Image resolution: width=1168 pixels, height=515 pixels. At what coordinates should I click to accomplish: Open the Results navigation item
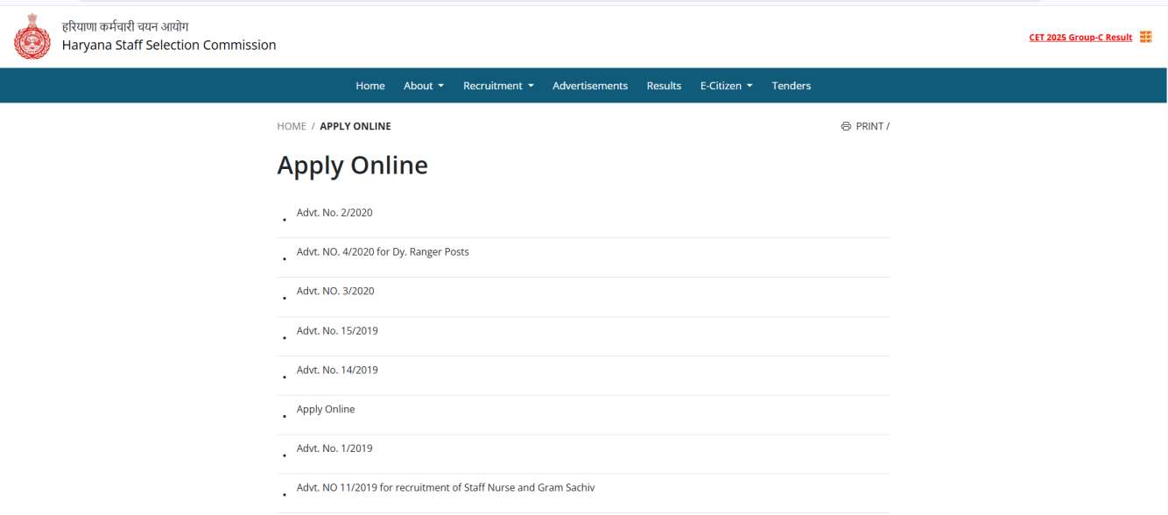tap(663, 85)
